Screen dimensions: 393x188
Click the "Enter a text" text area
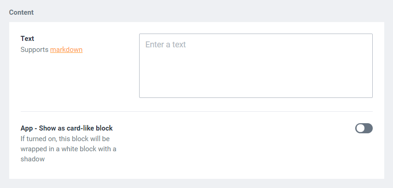(x=256, y=65)
